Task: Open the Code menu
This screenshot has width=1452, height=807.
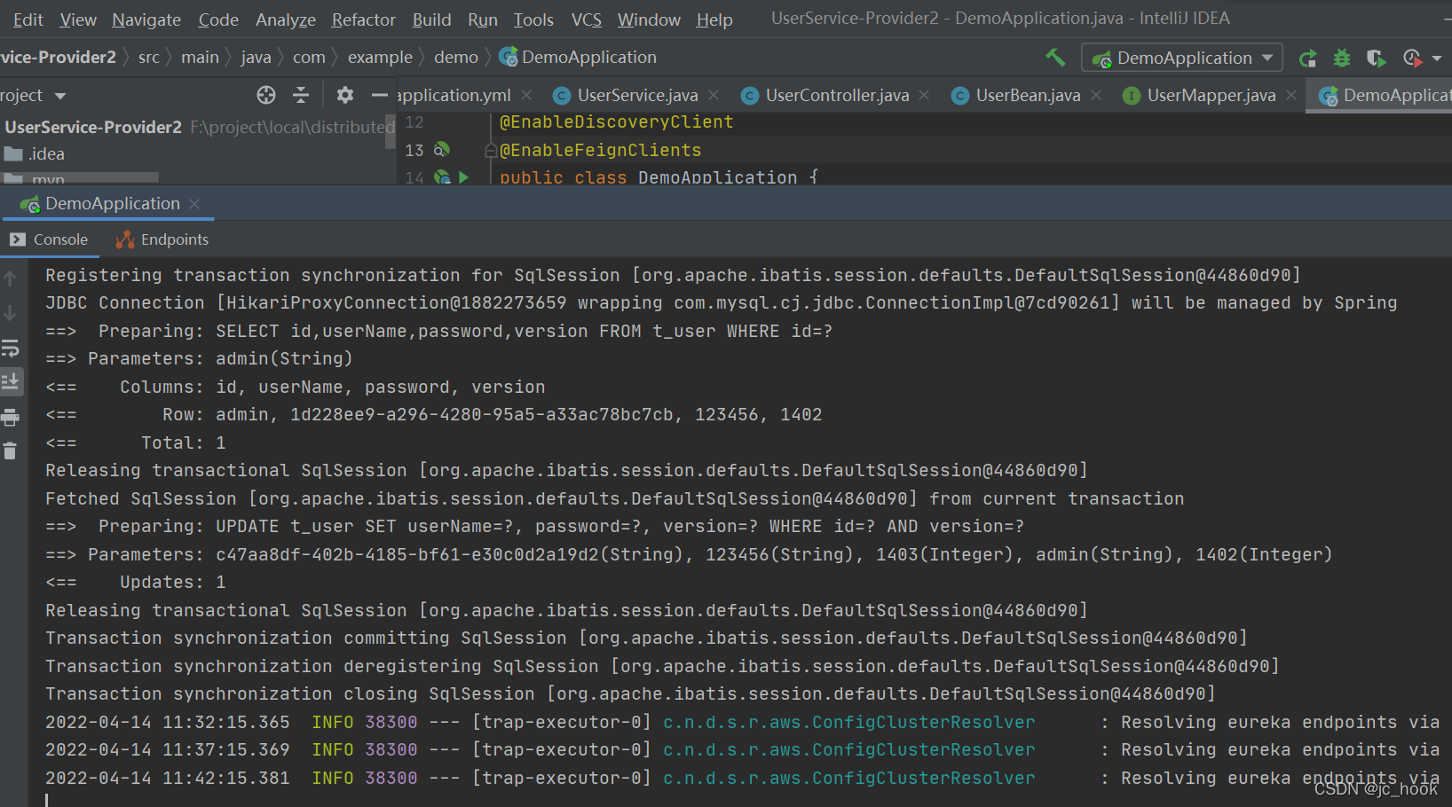Action: click(x=218, y=20)
